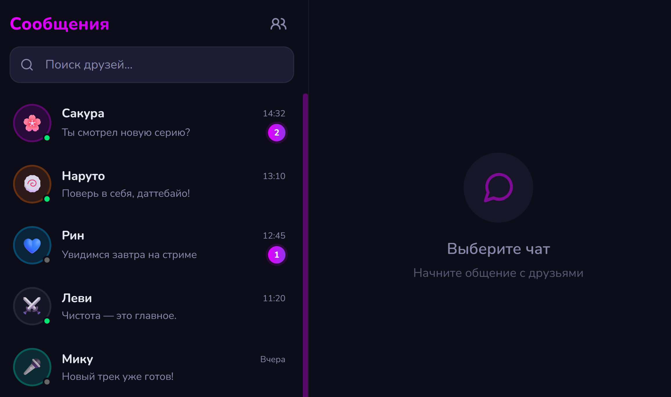Screen dimensions: 671x397
Task: Select Мику's microphone avatar
Action: [x=32, y=367]
